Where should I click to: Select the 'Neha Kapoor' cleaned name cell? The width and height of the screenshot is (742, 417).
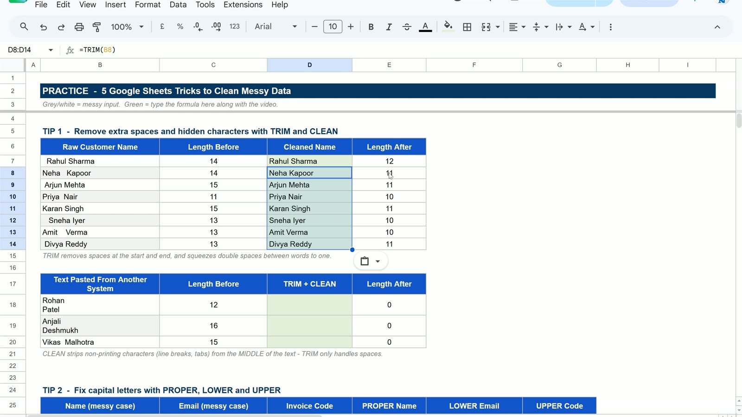click(309, 173)
